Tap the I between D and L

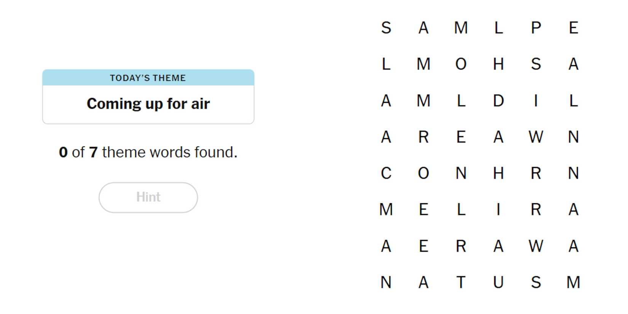pos(536,101)
